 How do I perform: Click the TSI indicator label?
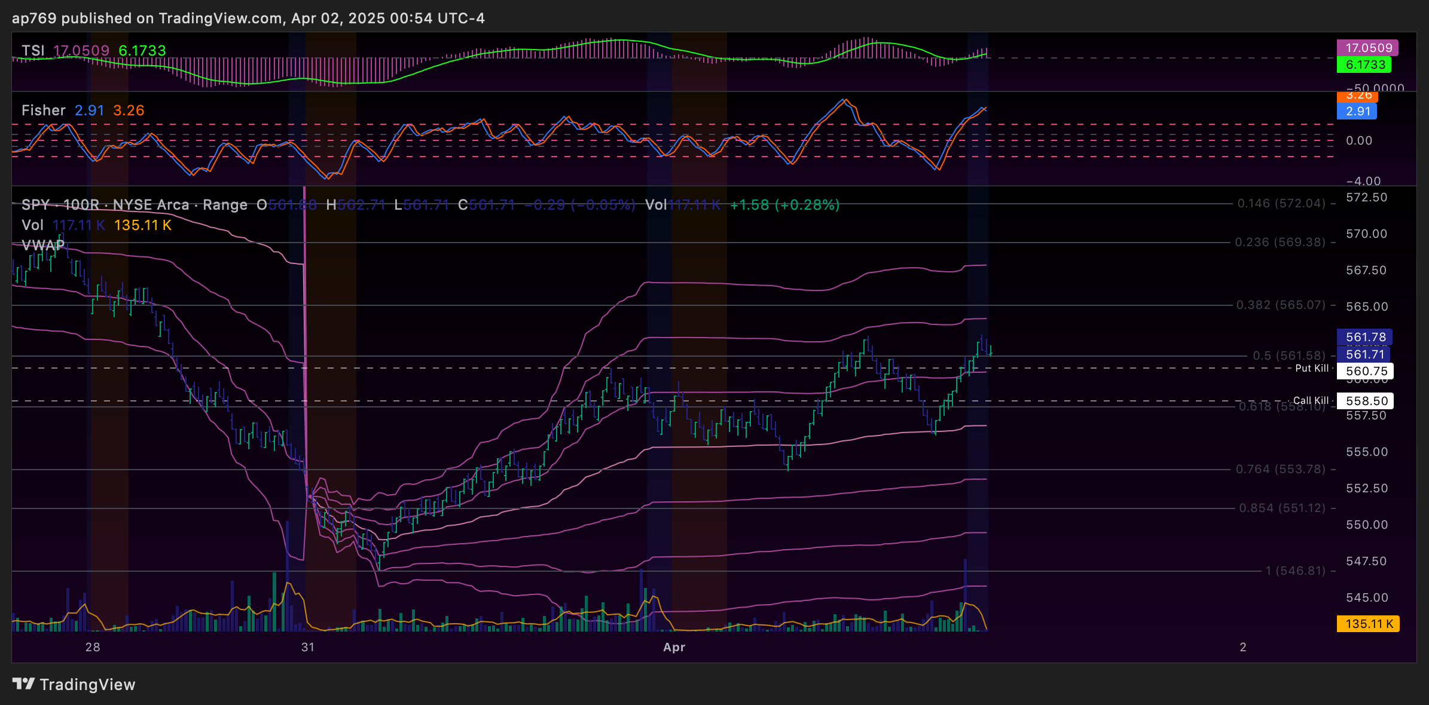click(33, 51)
